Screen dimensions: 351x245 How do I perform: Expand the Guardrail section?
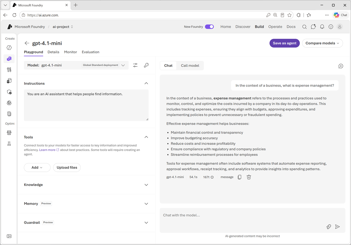(x=146, y=222)
